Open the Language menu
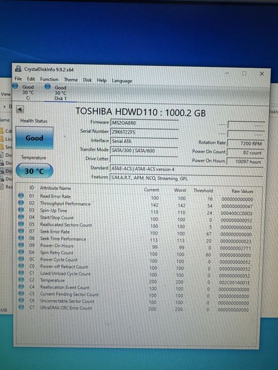The height and width of the screenshot is (370, 278). 122,81
